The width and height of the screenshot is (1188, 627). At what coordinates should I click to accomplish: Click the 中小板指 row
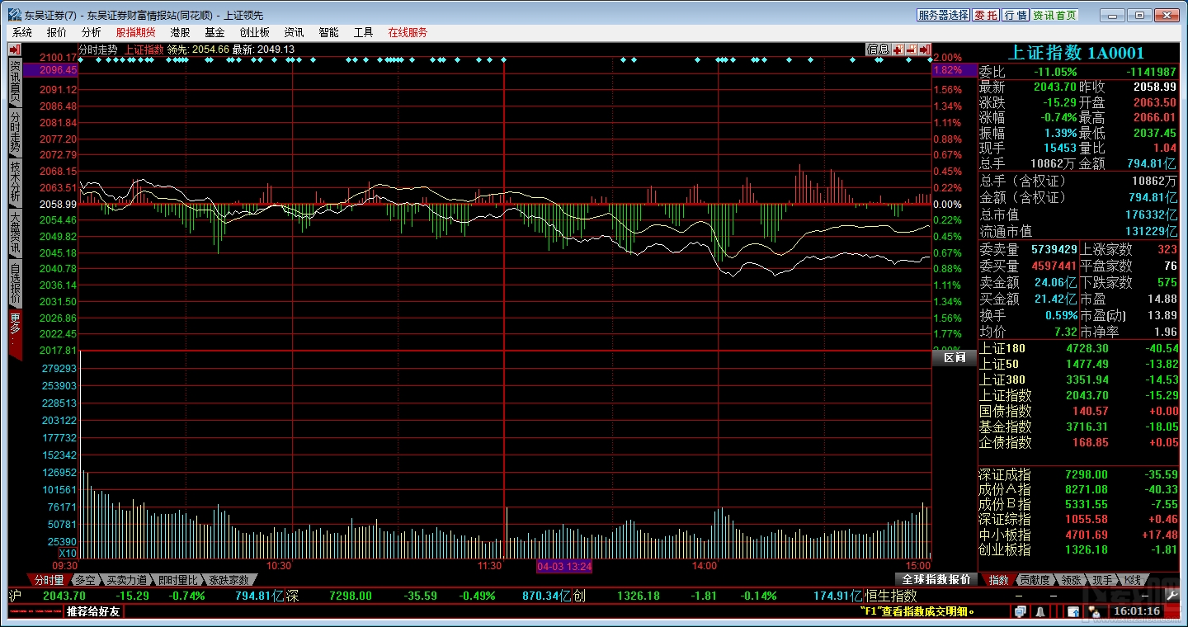coord(1079,535)
